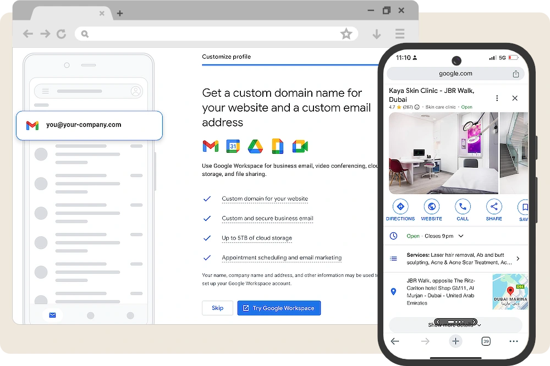
Task: Tap the Website button
Action: (x=431, y=210)
